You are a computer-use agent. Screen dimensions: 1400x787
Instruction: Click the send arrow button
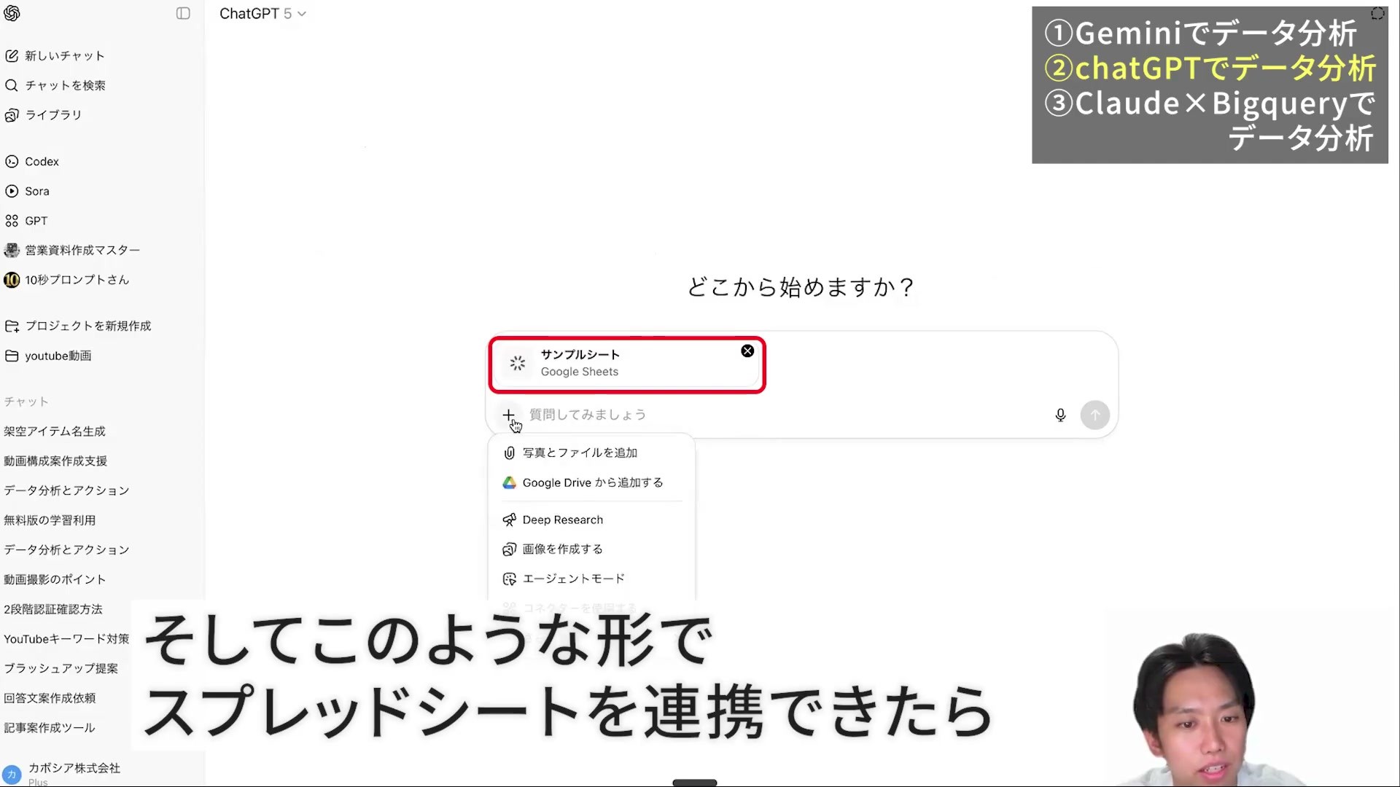[x=1094, y=415]
